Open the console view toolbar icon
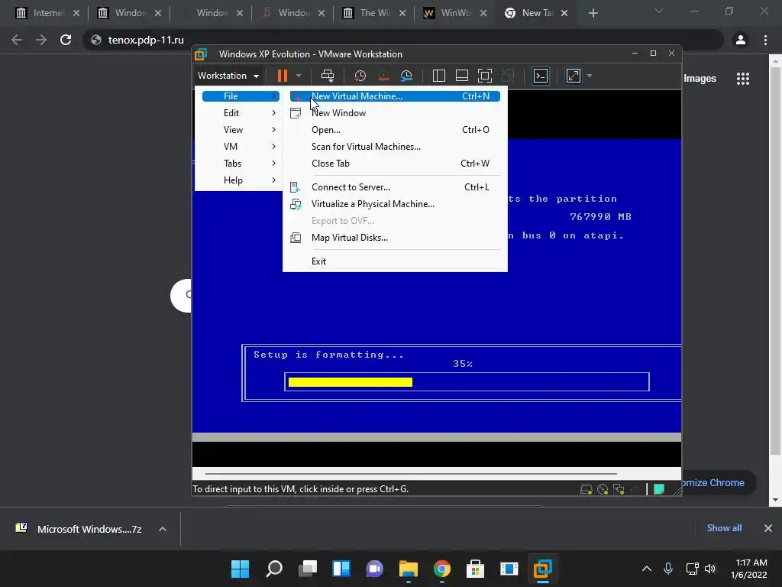The width and height of the screenshot is (782, 587). tap(541, 76)
